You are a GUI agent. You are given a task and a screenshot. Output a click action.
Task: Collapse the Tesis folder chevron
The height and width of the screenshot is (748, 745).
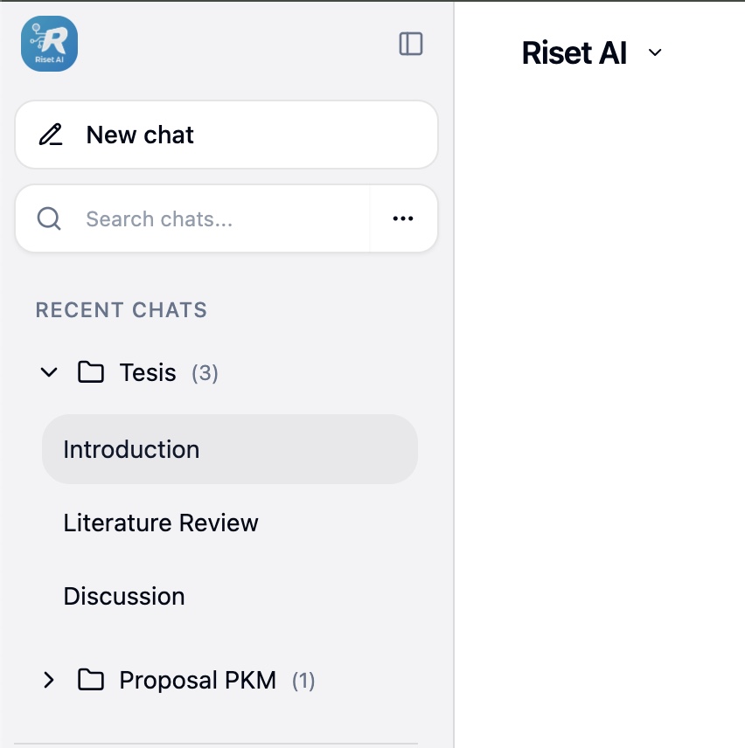49,373
